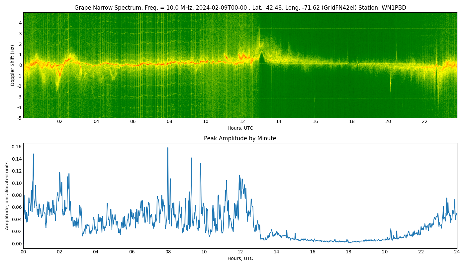
Task: Click the 22 hour tick under the spectrogram
Action: [x=424, y=122]
